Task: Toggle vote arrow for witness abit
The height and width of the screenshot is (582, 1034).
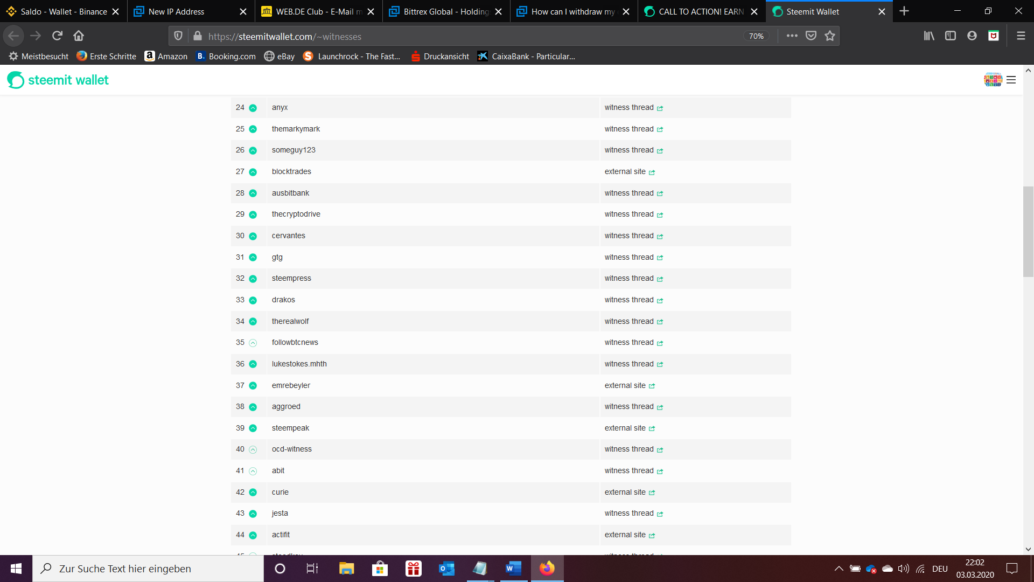Action: click(253, 471)
